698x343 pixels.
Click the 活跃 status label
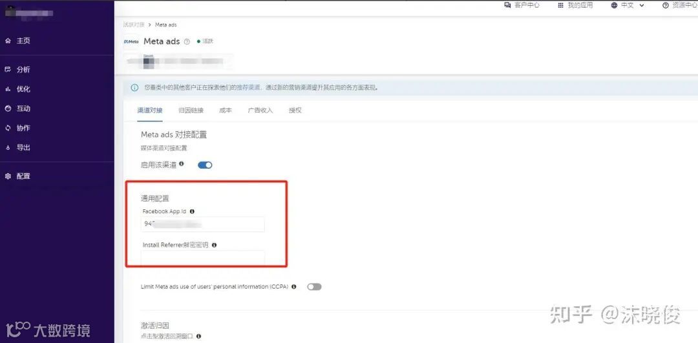[x=208, y=41]
